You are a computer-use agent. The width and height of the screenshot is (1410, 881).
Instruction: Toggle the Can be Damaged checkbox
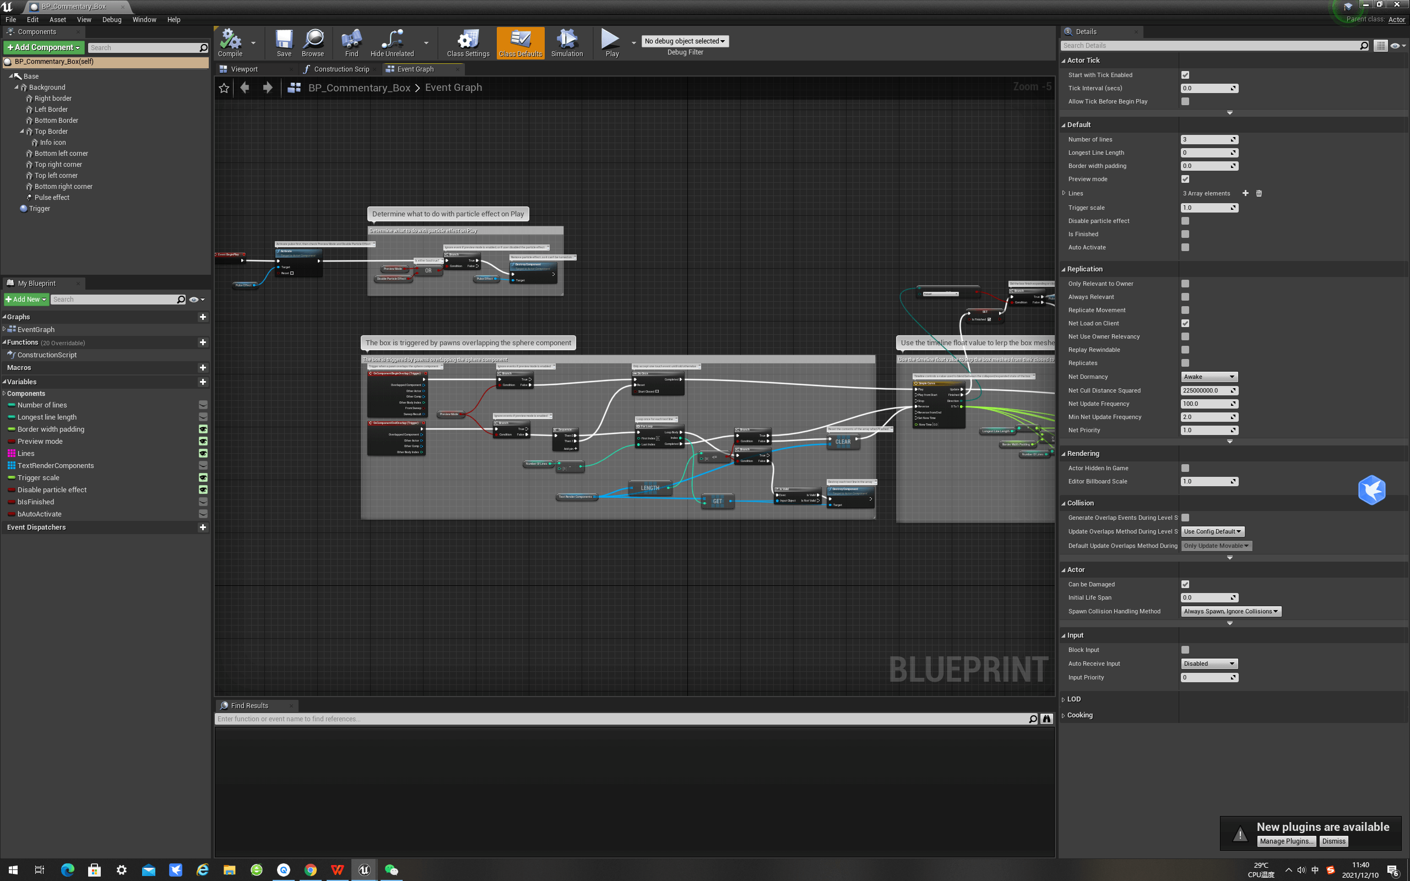[x=1185, y=584]
